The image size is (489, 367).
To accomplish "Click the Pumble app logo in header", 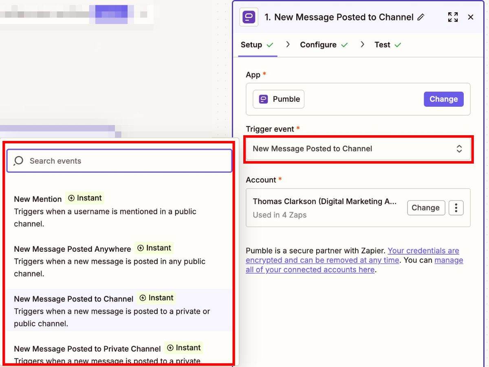I will click(248, 17).
